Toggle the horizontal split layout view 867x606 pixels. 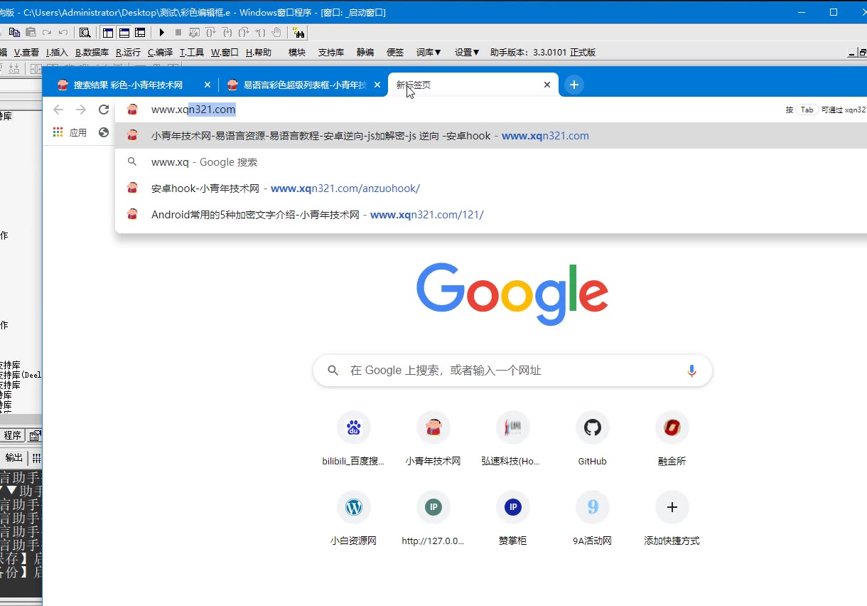click(x=124, y=32)
